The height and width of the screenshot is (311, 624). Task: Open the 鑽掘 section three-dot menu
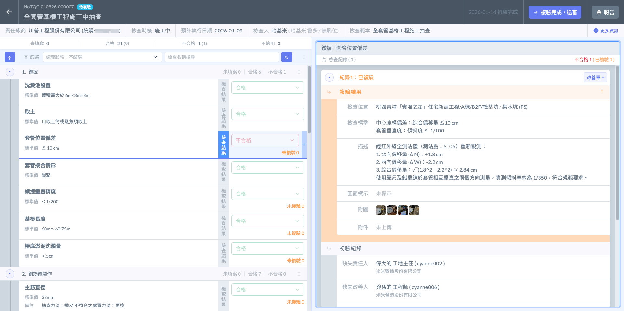point(299,72)
